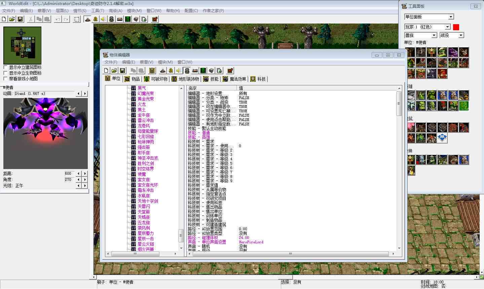Click Open map folder icon in WorldEdit toolbar

[12, 19]
